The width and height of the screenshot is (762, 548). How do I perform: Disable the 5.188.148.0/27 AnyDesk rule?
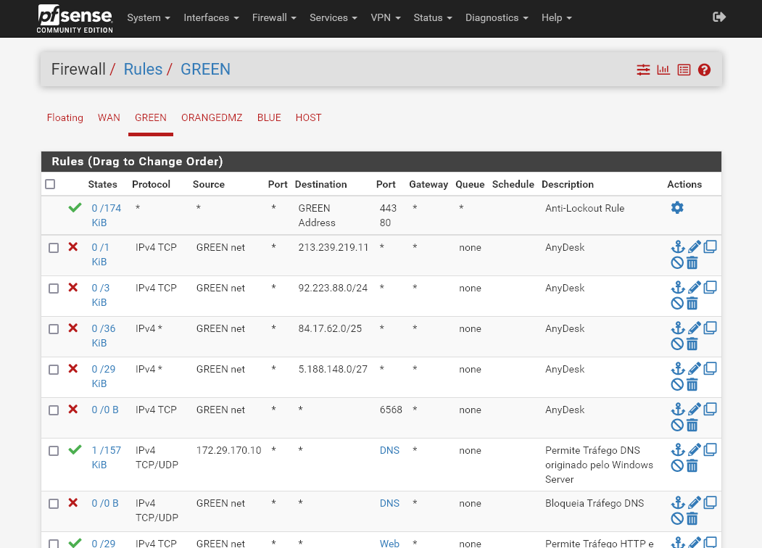click(677, 384)
